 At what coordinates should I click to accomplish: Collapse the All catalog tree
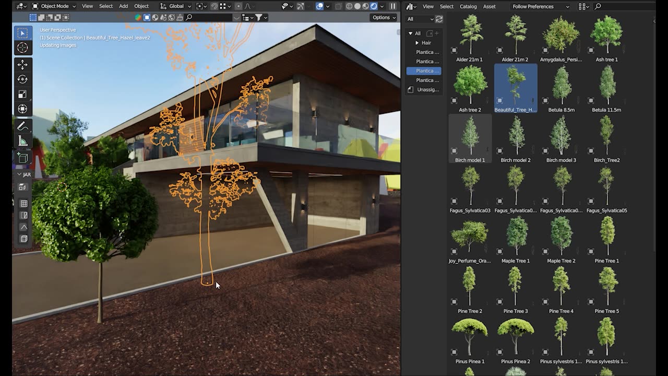pyautogui.click(x=411, y=33)
